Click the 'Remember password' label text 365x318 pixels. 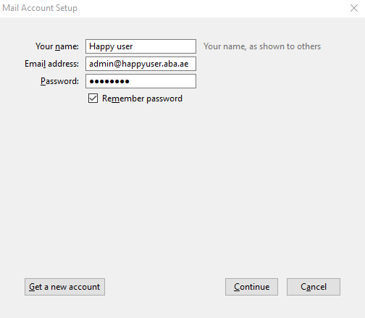click(142, 99)
